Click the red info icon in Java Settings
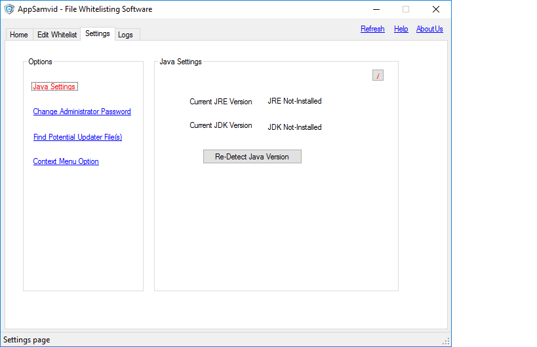Screen dimensions: 537x347 click(x=378, y=75)
